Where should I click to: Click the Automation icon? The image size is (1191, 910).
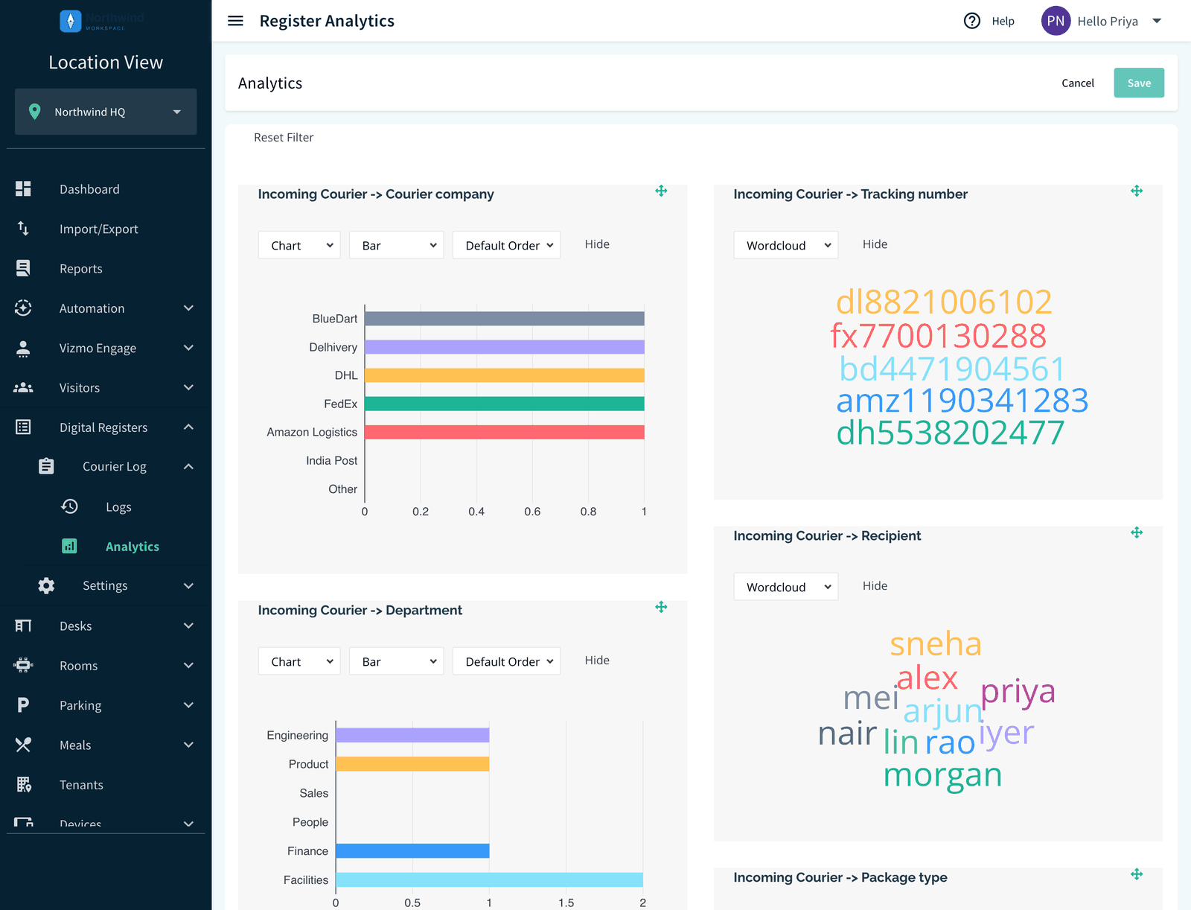(23, 308)
